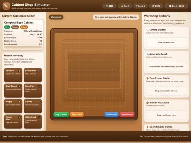Click the Ship Cabinet button
This screenshot has height=143, width=191.
[x=61, y=115]
